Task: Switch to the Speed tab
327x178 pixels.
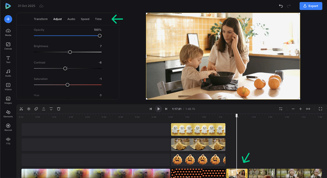Action: click(x=85, y=19)
